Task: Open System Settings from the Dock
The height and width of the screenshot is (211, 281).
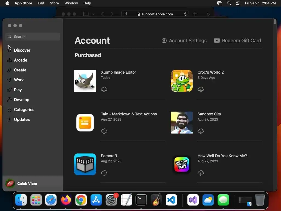Action: click(x=111, y=200)
